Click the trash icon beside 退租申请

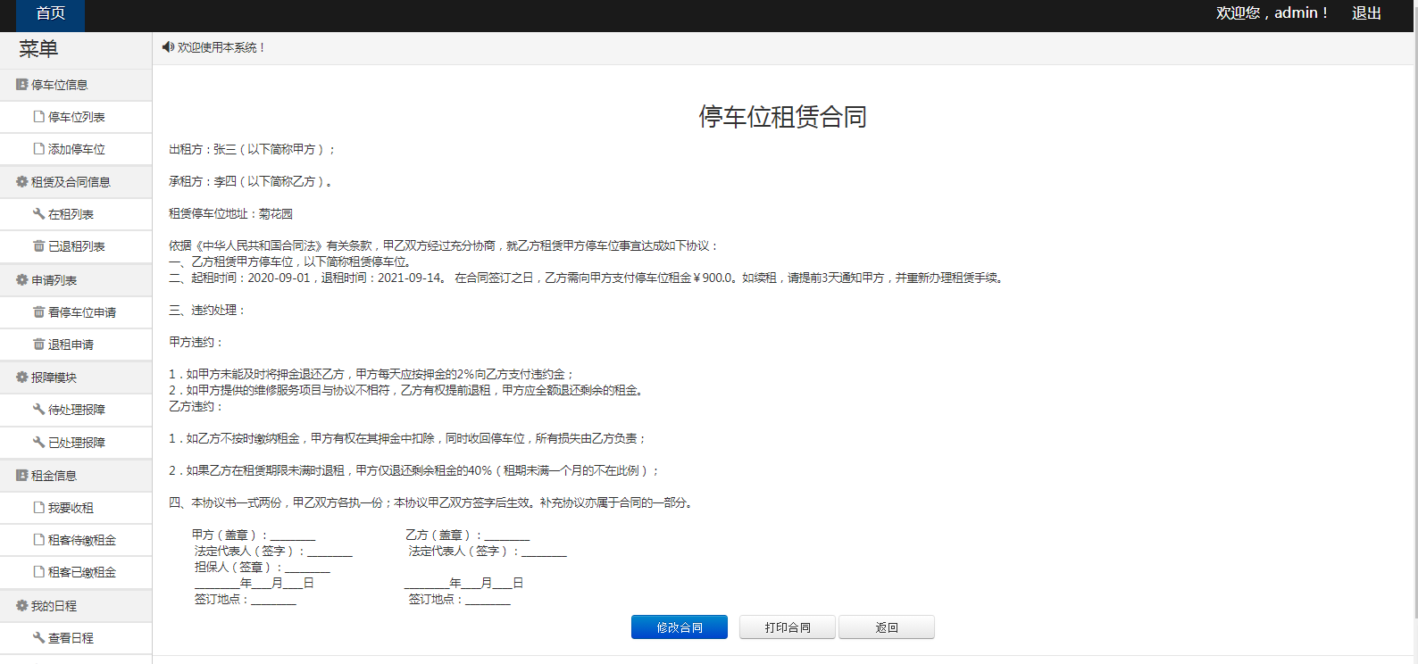click(39, 344)
